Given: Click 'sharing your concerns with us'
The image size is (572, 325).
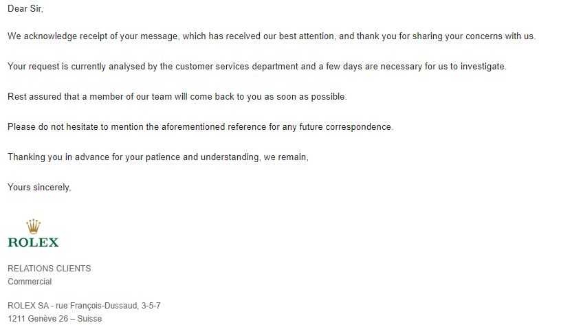Looking at the screenshot, I should [x=474, y=36].
